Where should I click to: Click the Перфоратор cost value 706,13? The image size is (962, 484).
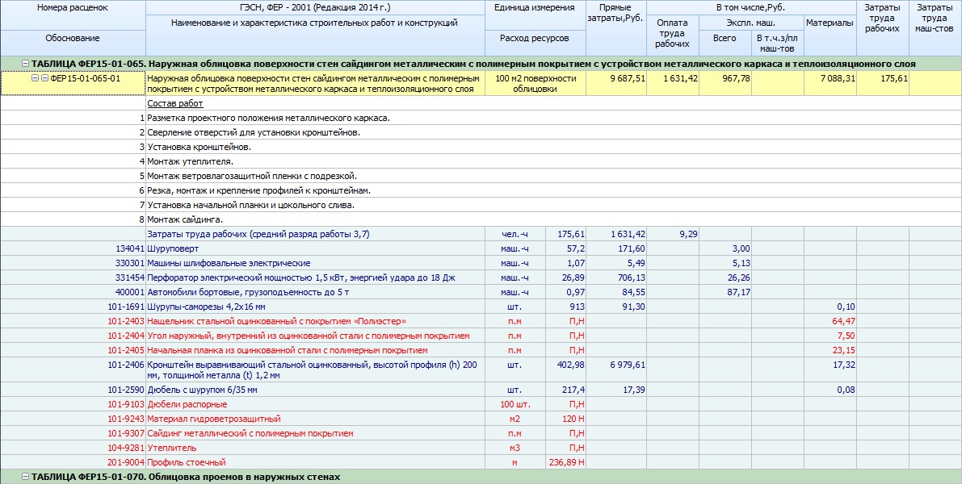632,277
